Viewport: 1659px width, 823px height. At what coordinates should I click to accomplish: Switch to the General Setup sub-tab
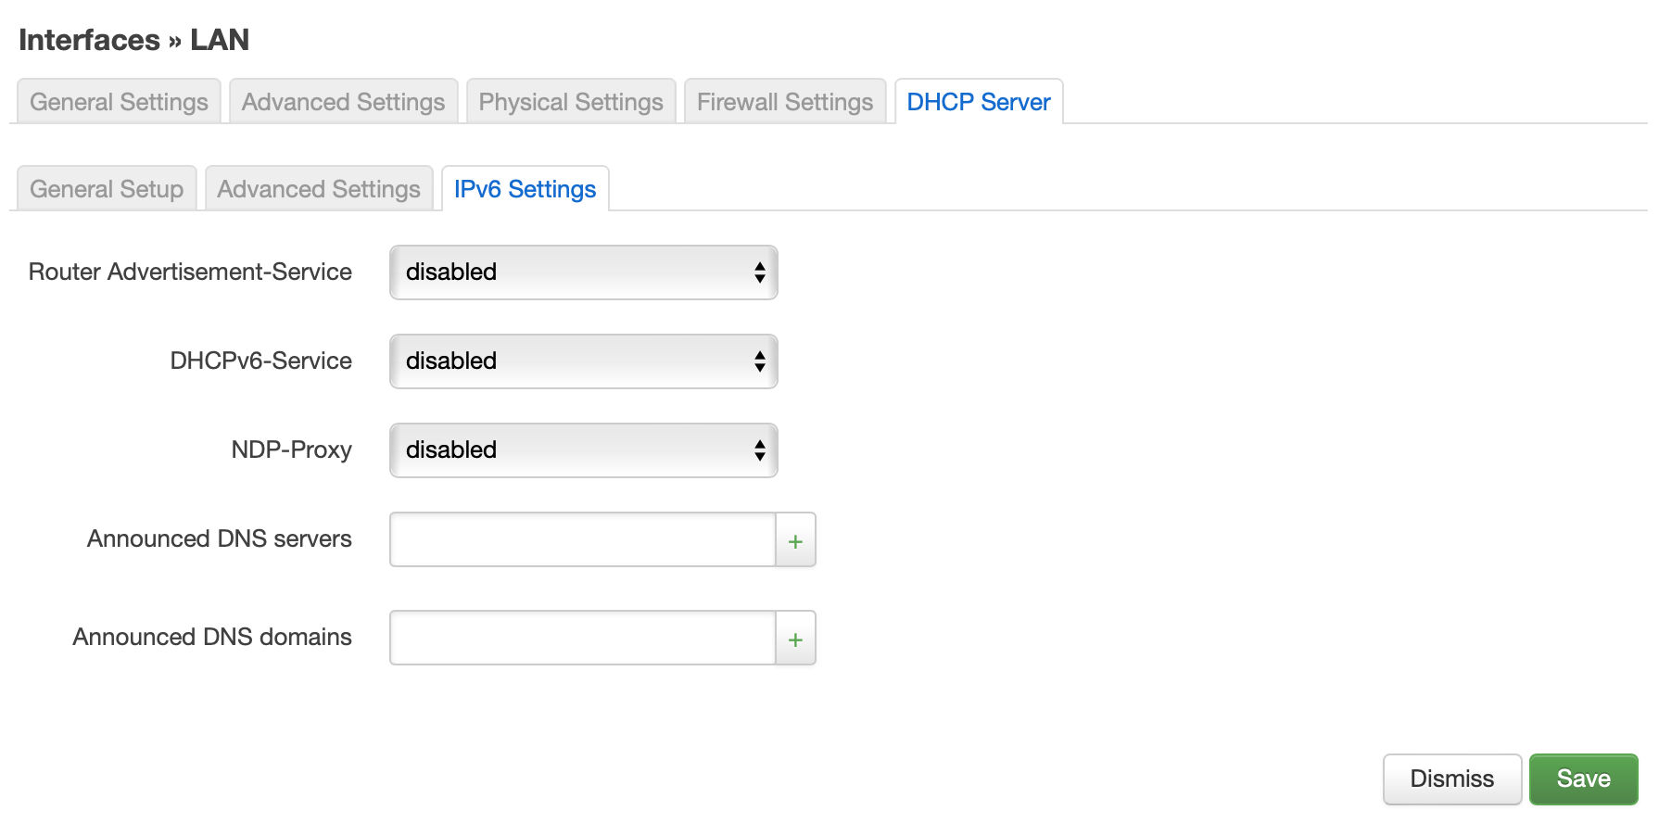[x=107, y=189]
